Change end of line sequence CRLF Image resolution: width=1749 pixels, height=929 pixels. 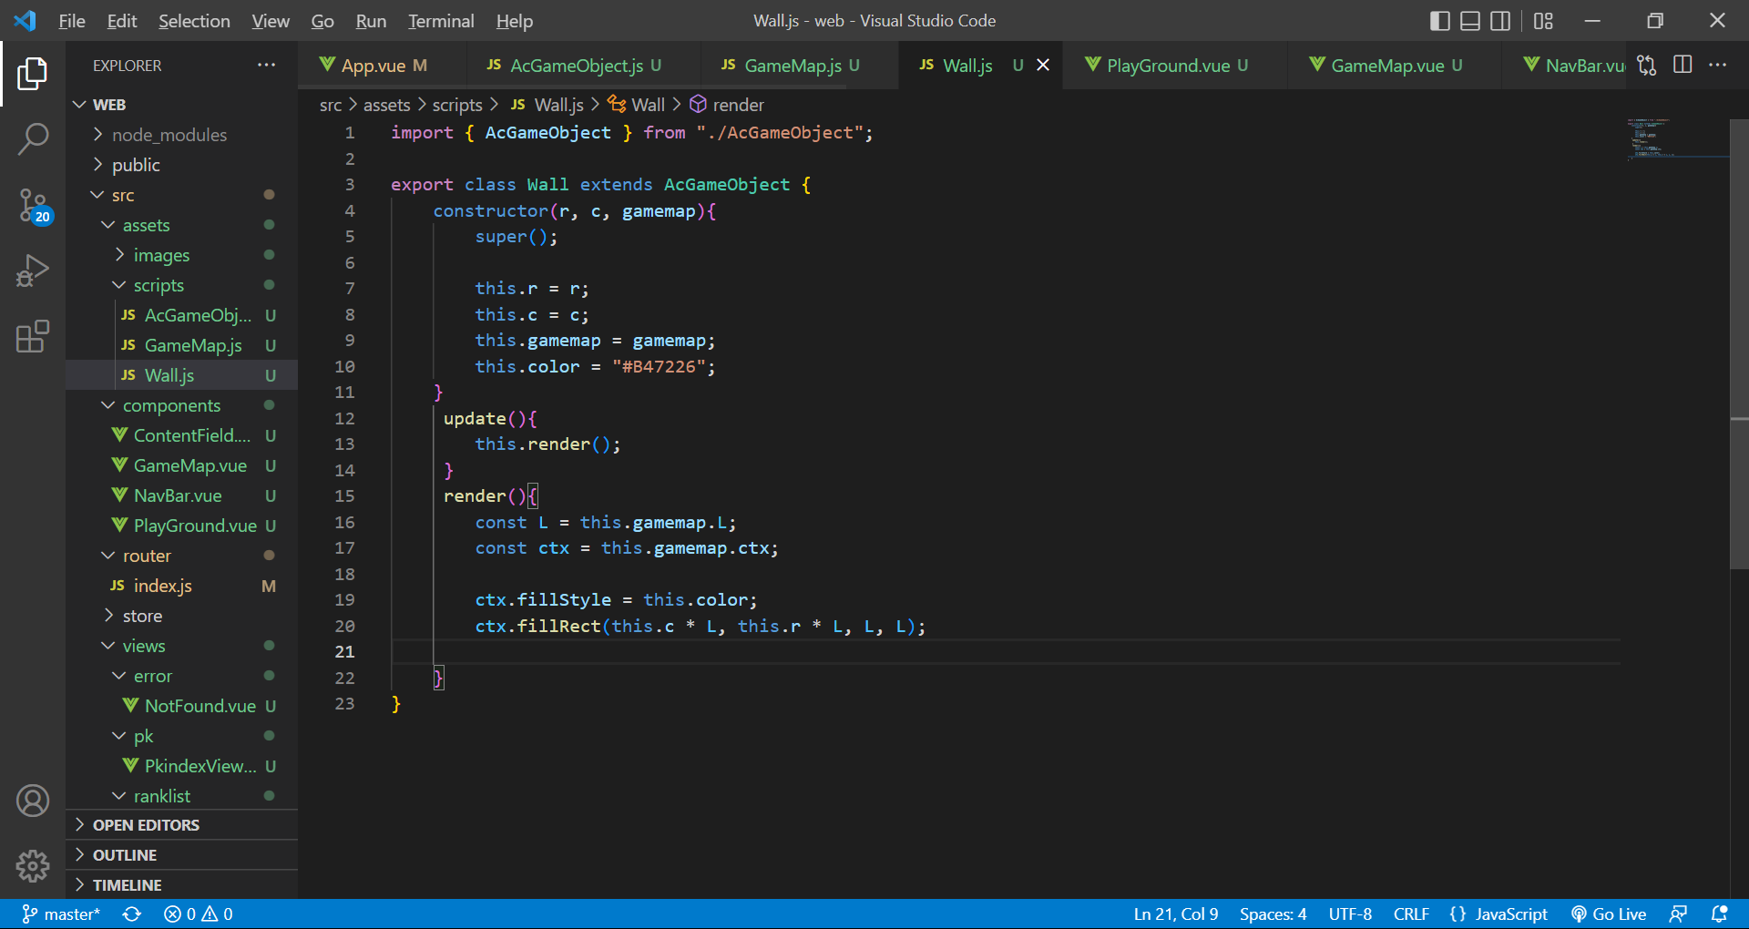1411,914
